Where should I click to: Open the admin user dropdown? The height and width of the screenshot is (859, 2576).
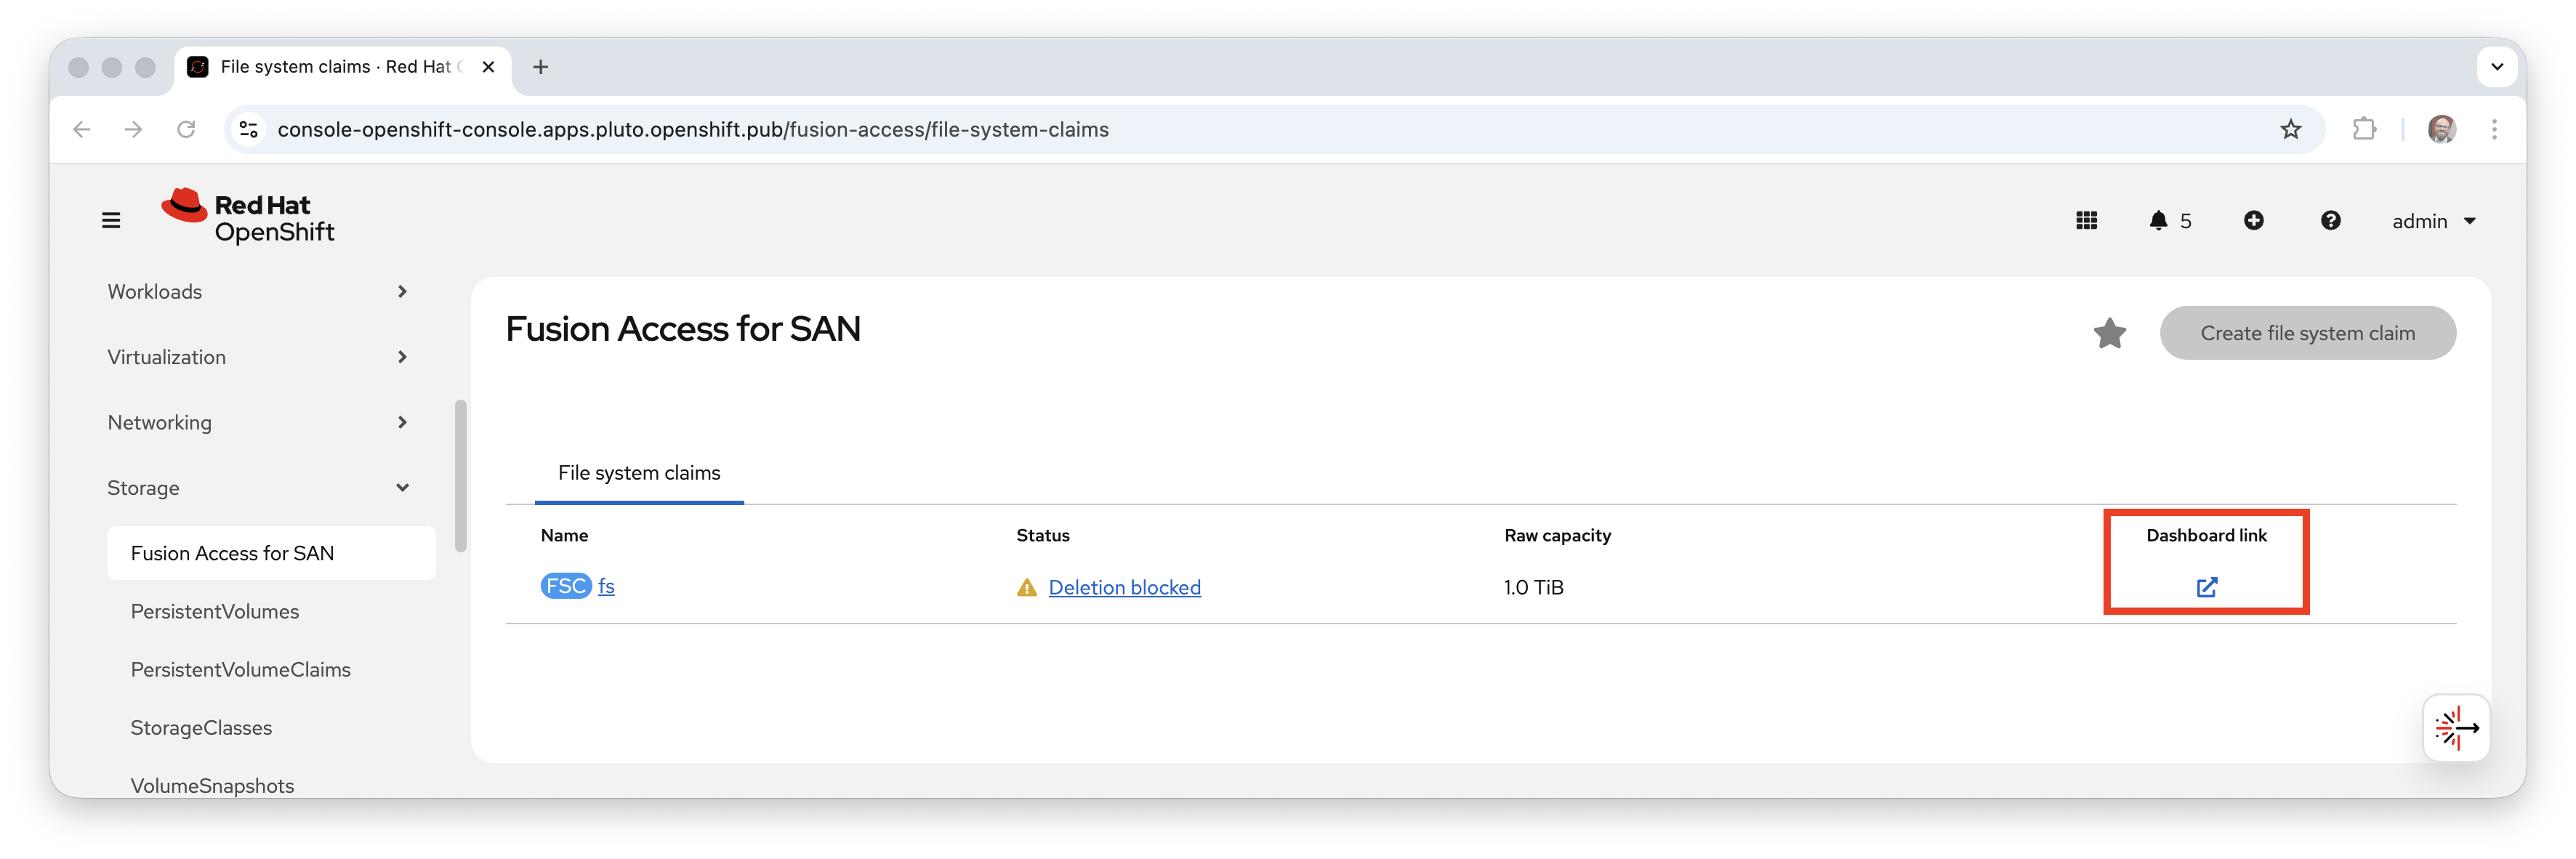pos(2433,221)
